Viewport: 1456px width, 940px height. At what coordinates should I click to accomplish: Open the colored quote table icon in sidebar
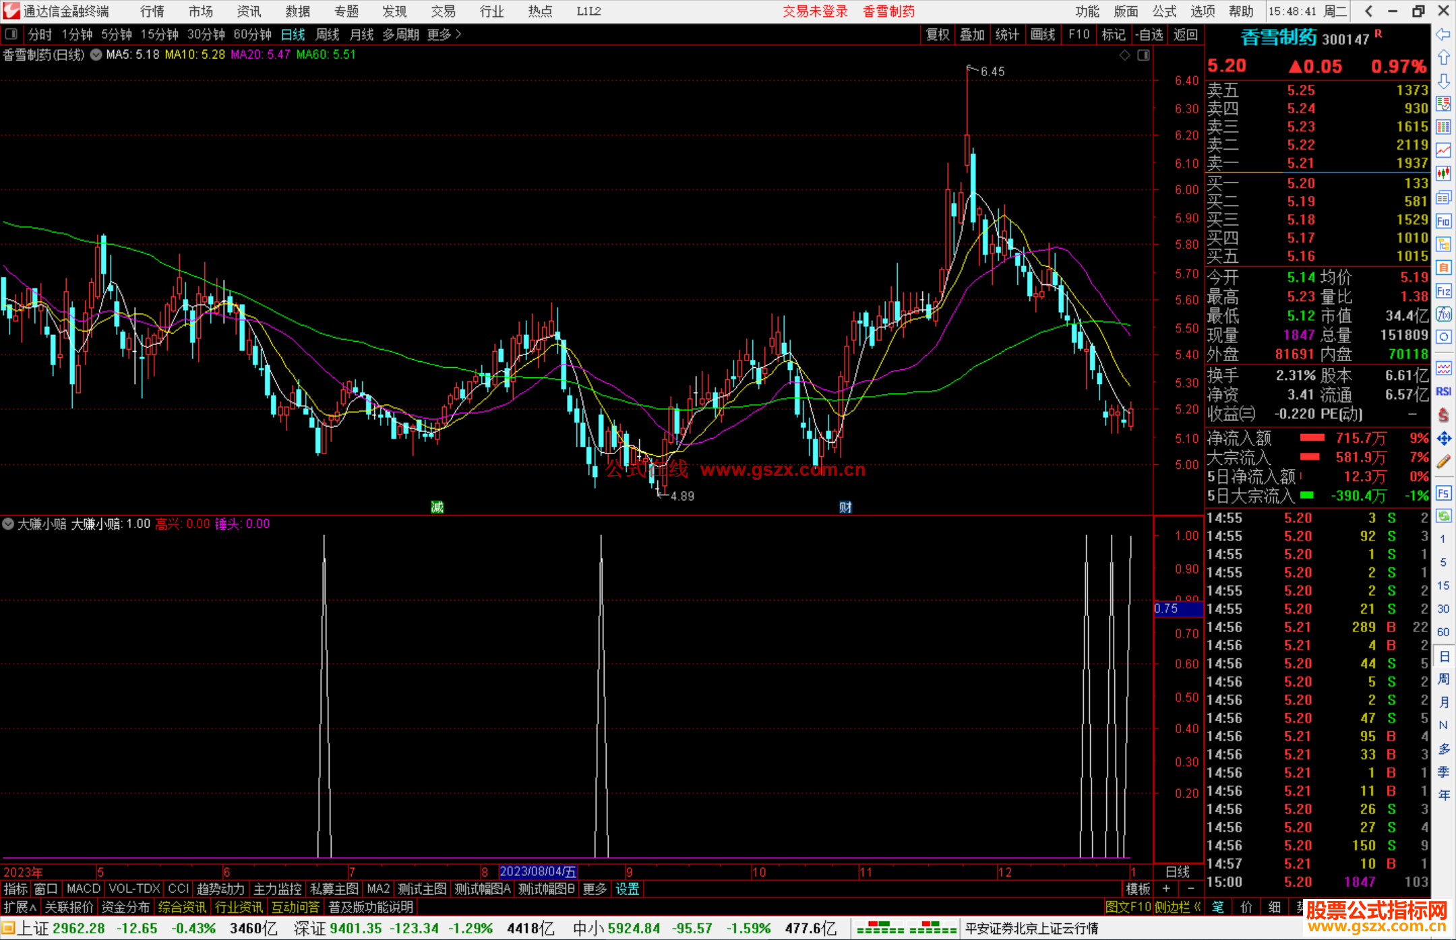1443,127
